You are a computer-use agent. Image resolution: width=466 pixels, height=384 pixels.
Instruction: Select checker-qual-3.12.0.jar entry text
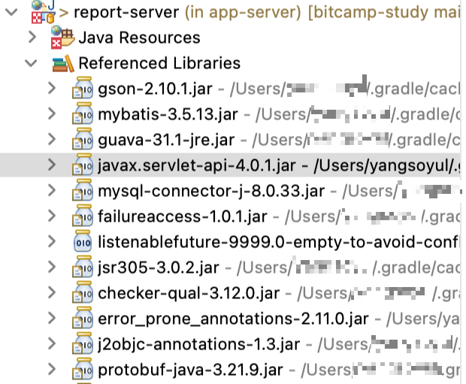189,294
